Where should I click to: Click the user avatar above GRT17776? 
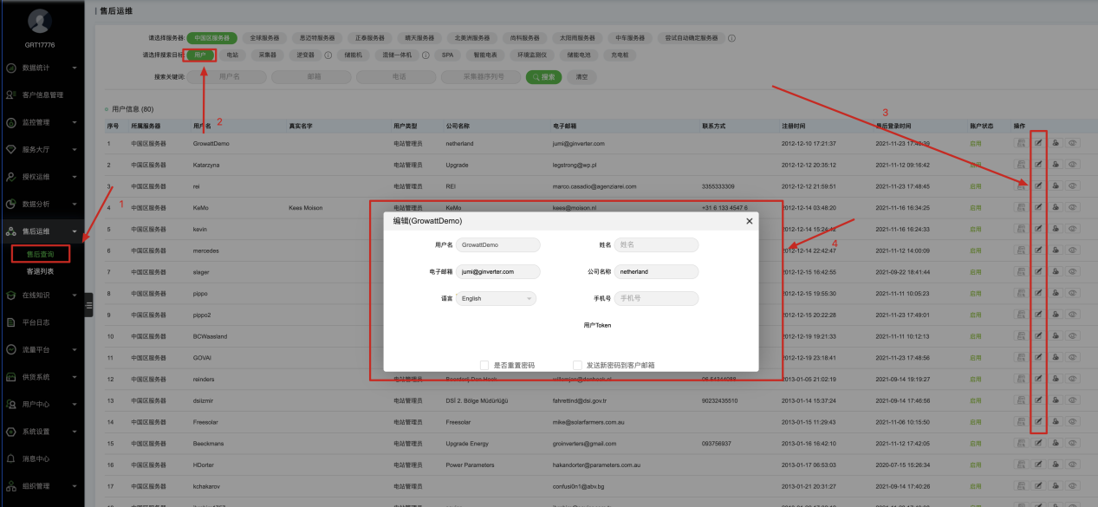pyautogui.click(x=40, y=21)
